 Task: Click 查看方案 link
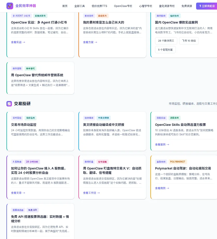point(90,42)
